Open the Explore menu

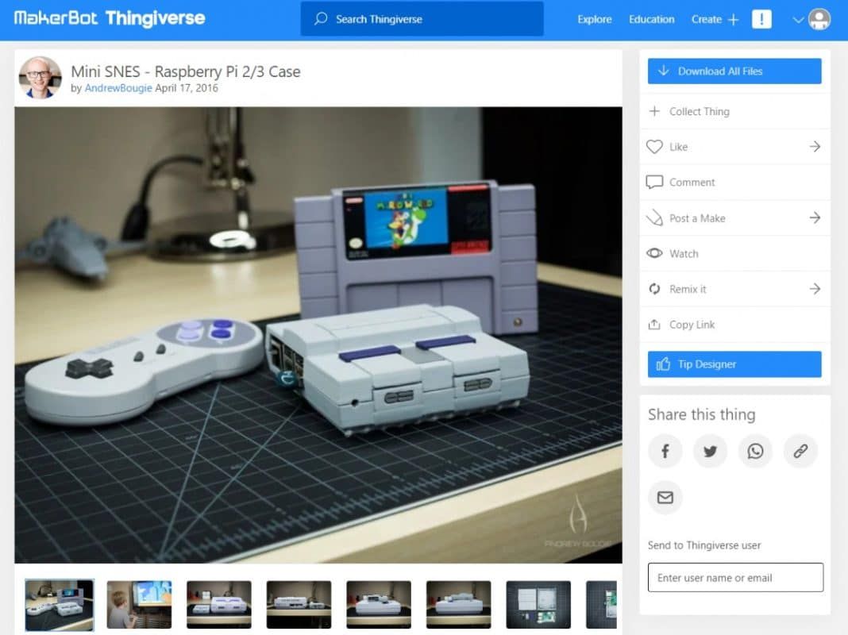pos(594,19)
